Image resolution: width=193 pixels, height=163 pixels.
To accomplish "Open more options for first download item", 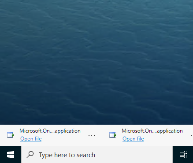I will click(92, 135).
